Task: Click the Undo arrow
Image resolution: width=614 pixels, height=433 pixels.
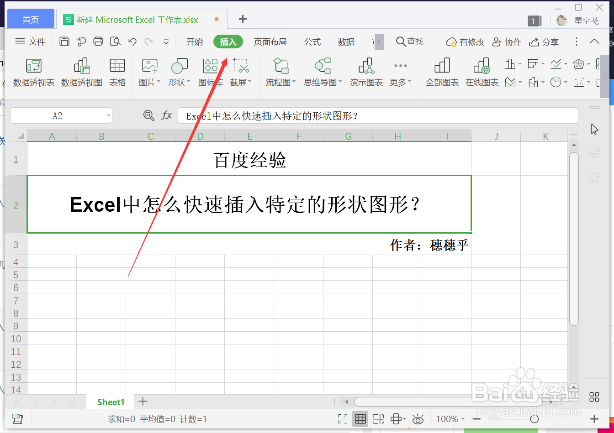Action: (132, 42)
